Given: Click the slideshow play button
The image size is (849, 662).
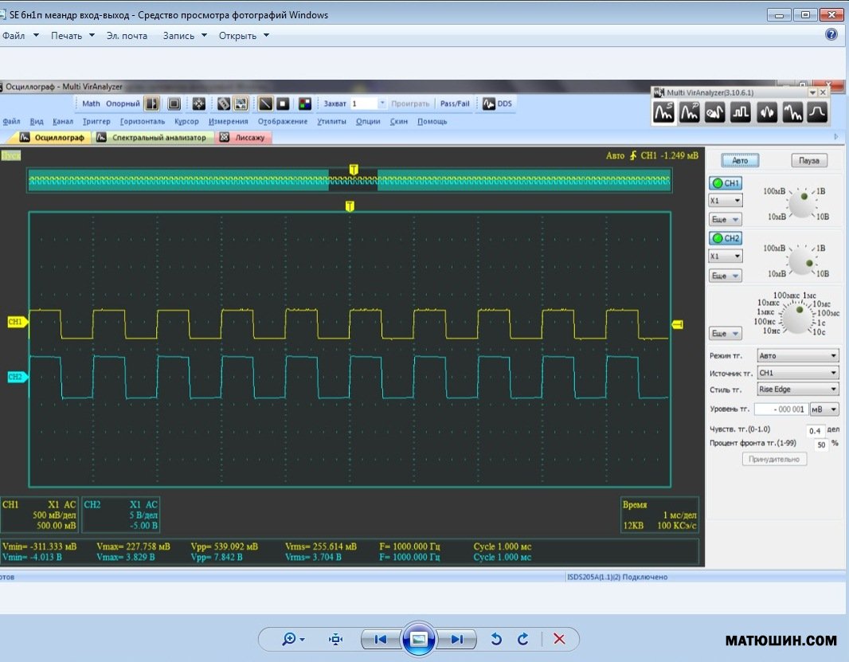Looking at the screenshot, I should (419, 639).
